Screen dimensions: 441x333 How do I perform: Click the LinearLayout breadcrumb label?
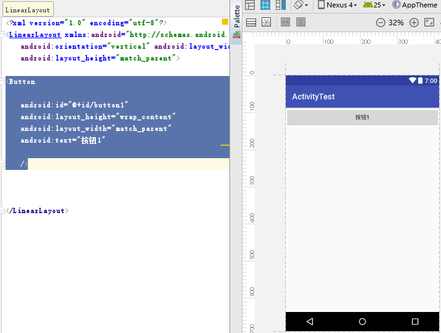click(x=27, y=11)
